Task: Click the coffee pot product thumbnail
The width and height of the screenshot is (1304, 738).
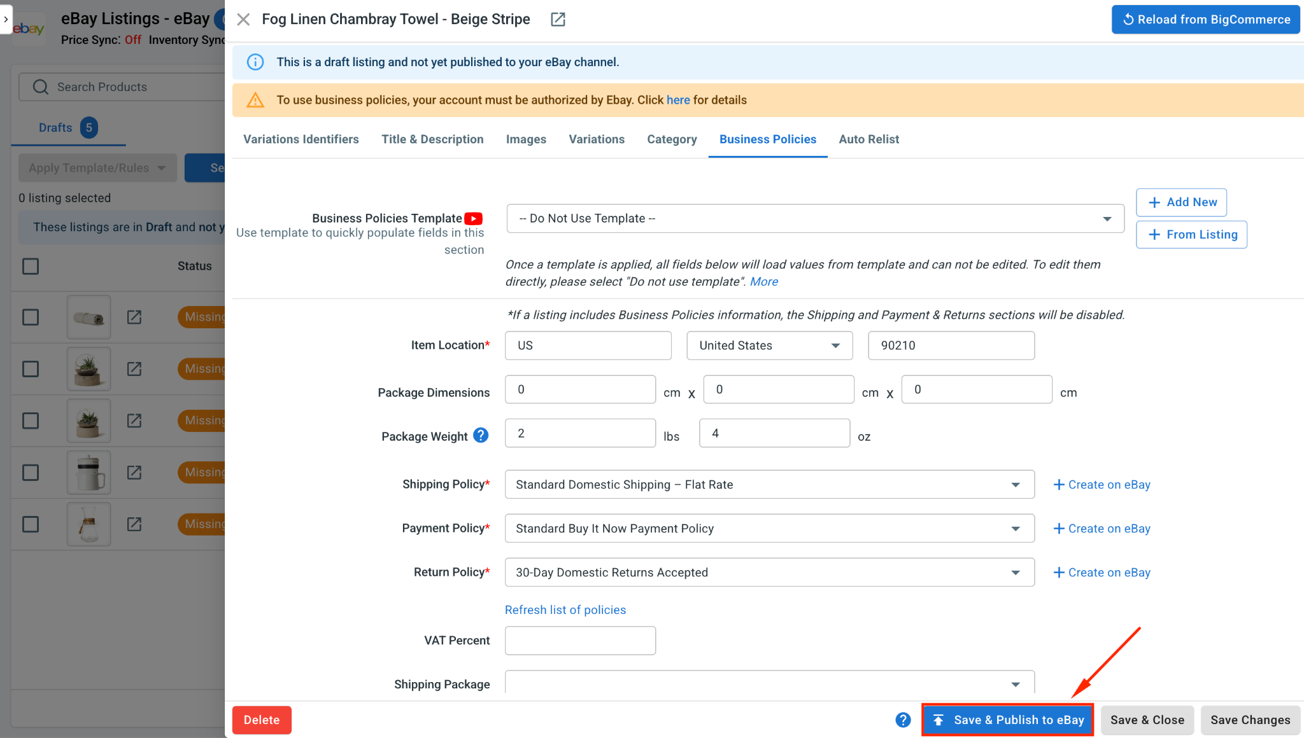Action: (89, 472)
